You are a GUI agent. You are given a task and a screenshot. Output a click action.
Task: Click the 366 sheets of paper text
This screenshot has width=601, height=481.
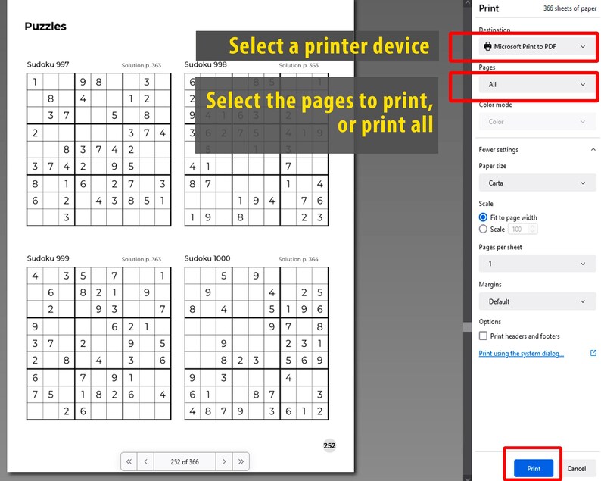(569, 8)
